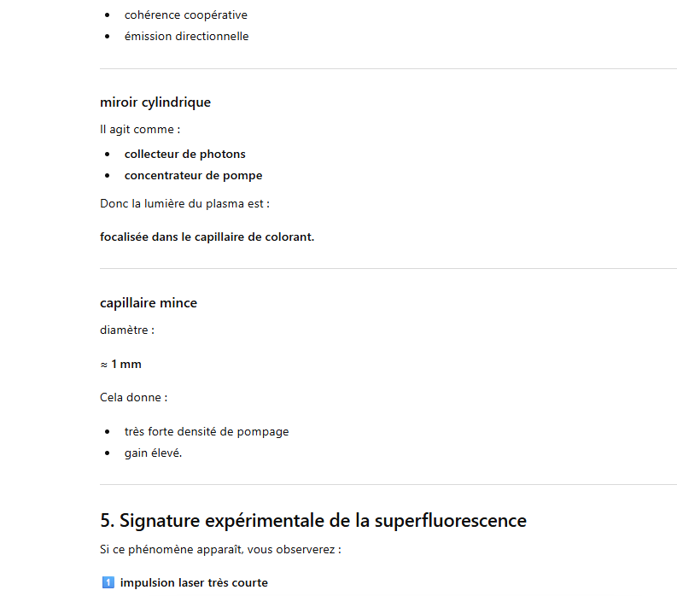
Task: Click 'Donc la lumière du plasma est :'
Action: pyautogui.click(x=184, y=203)
